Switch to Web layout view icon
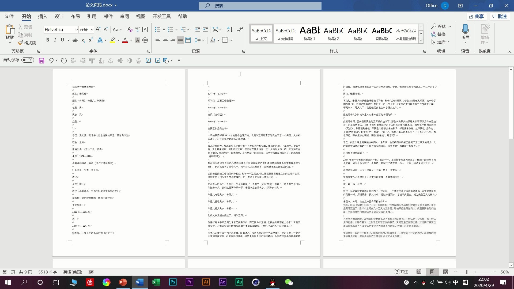 [x=445, y=272]
